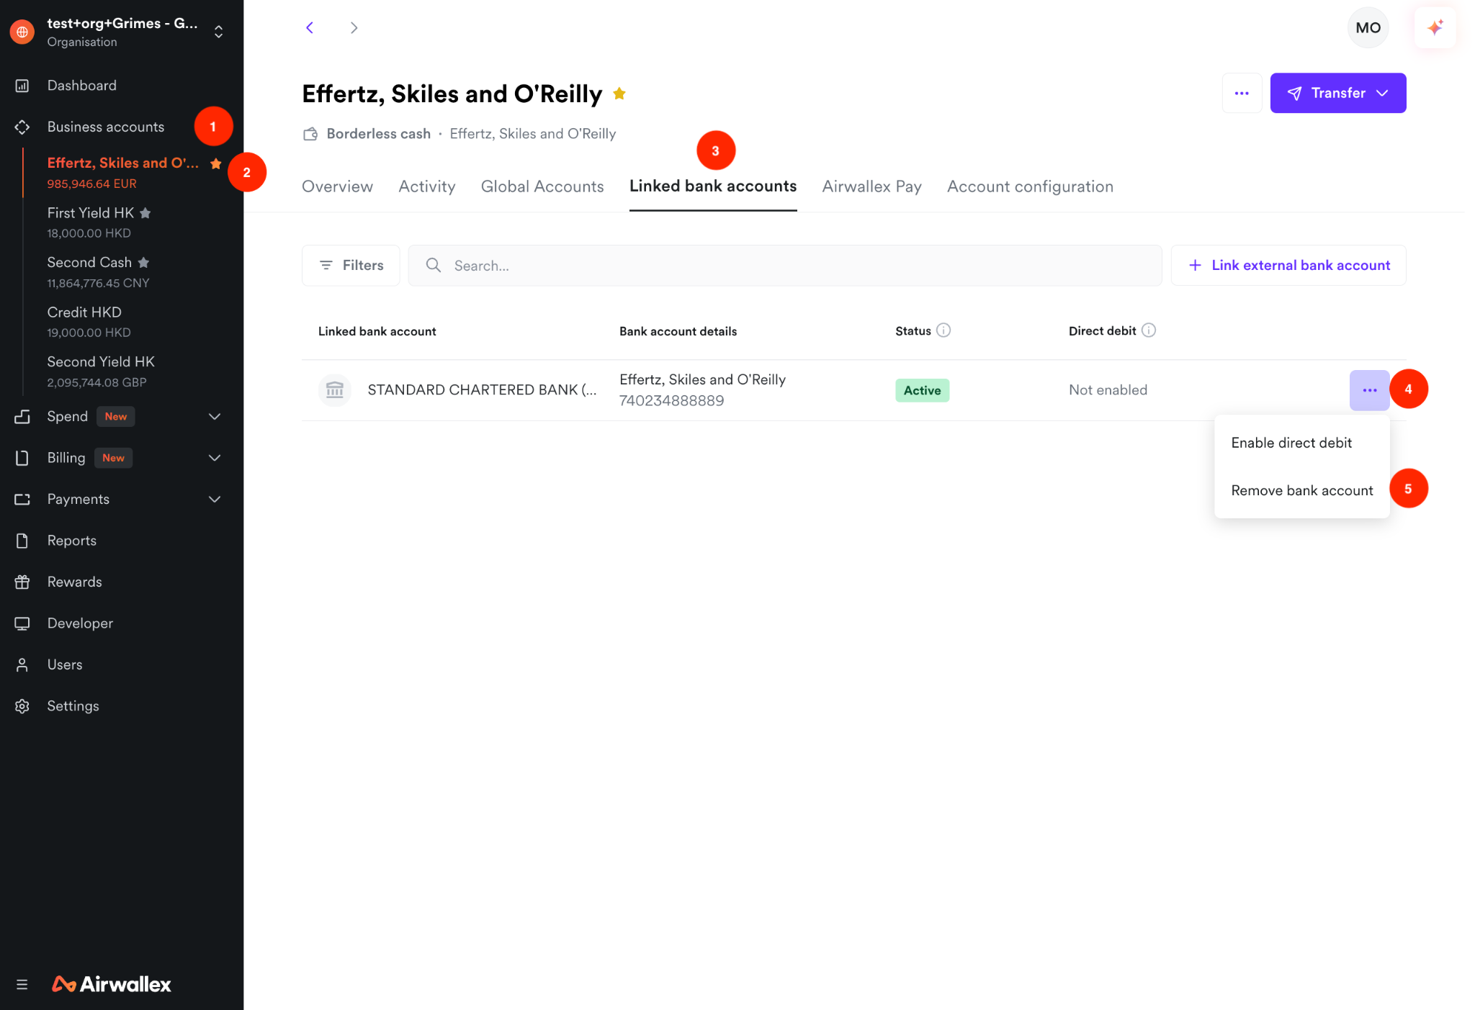The image size is (1475, 1010).
Task: Click the Linked bank account column header
Action: [377, 331]
